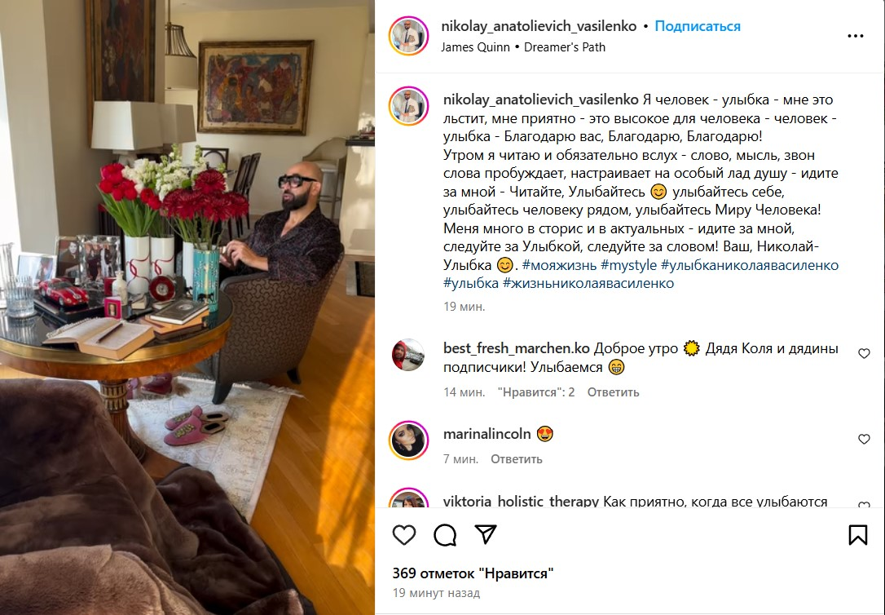The height and width of the screenshot is (615, 885).
Task: Like the post with heart icon
Action: coord(404,535)
